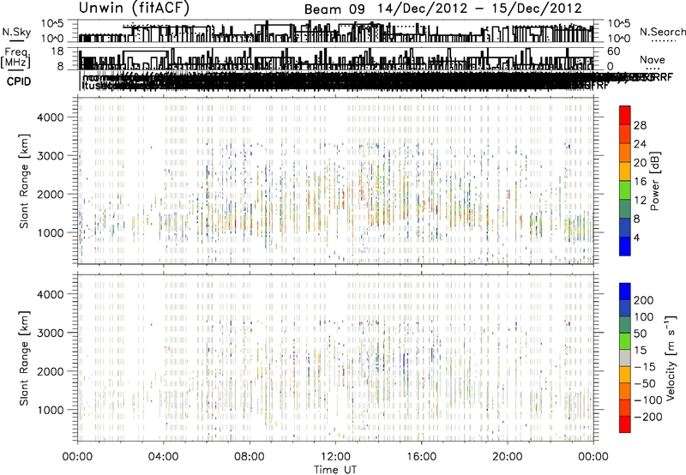Click the 'N.Sky' label at left
This screenshot has width=686, height=475.
(x=16, y=32)
